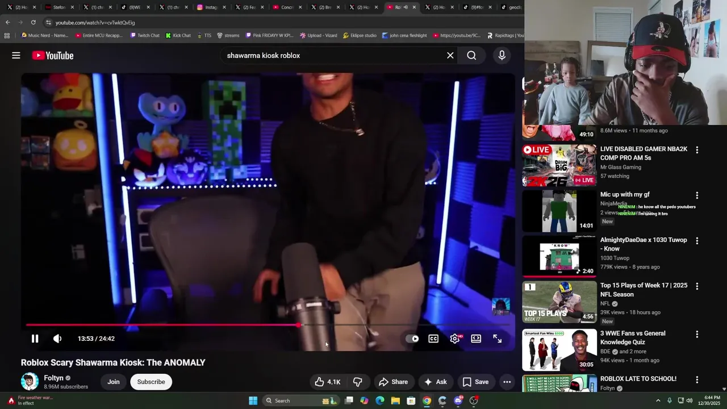Open options for the AlmightyDaeDae video
727x409 pixels.
click(697, 241)
